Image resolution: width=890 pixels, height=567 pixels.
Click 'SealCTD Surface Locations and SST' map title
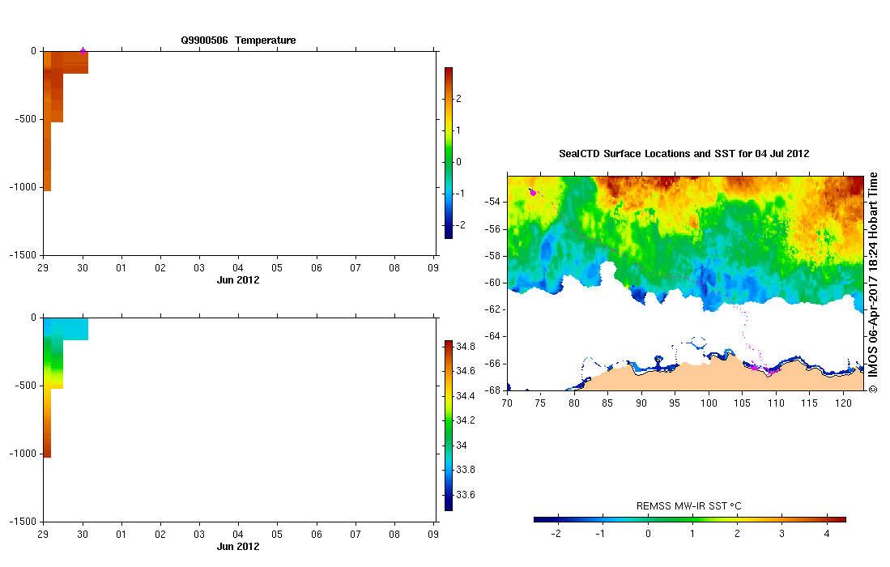pyautogui.click(x=684, y=153)
